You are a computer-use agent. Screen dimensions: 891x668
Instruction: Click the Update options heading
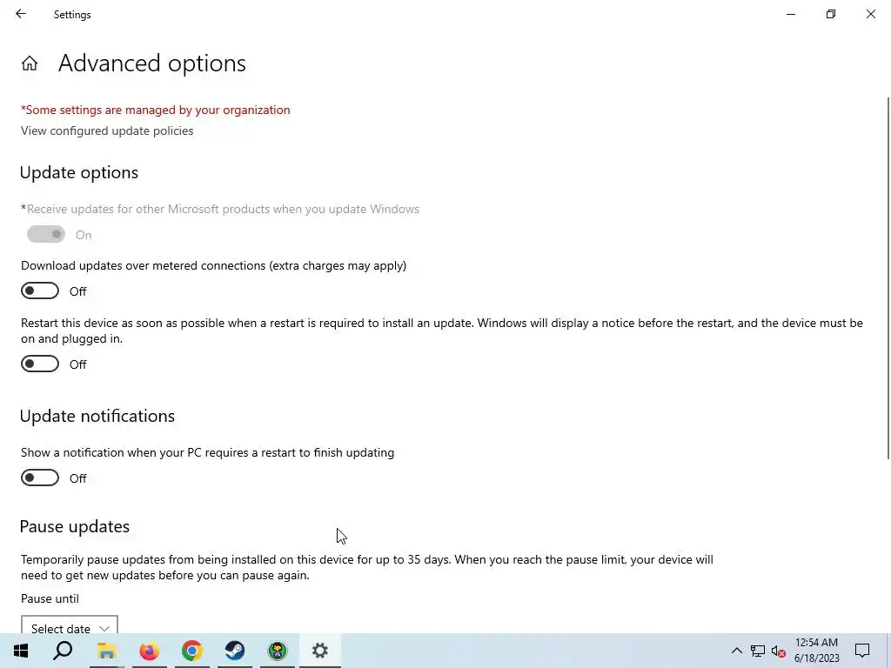79,173
